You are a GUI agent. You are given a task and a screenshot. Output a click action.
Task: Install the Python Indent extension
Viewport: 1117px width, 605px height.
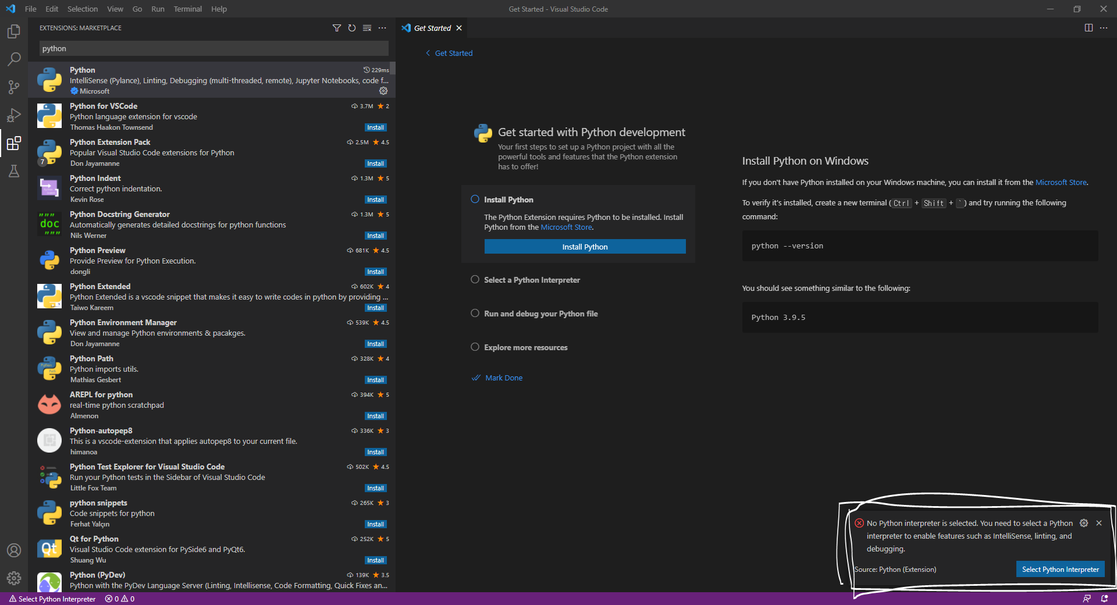point(375,200)
